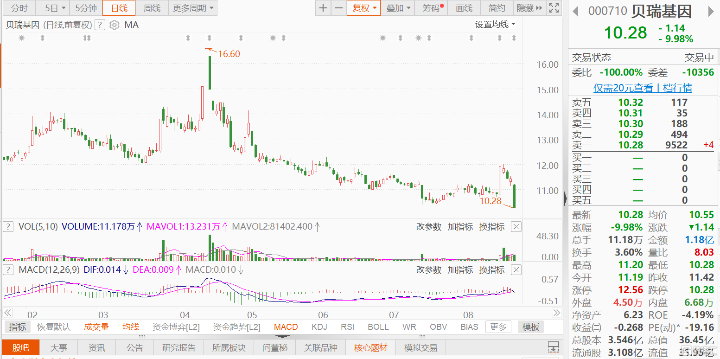Image resolution: width=720 pixels, height=359 pixels.
Task: Toggle the OBV indicator
Action: point(438,327)
